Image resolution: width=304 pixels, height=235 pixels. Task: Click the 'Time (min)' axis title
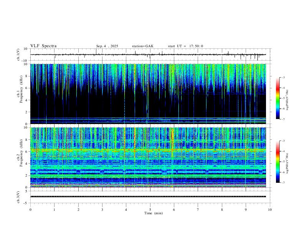coord(154,213)
